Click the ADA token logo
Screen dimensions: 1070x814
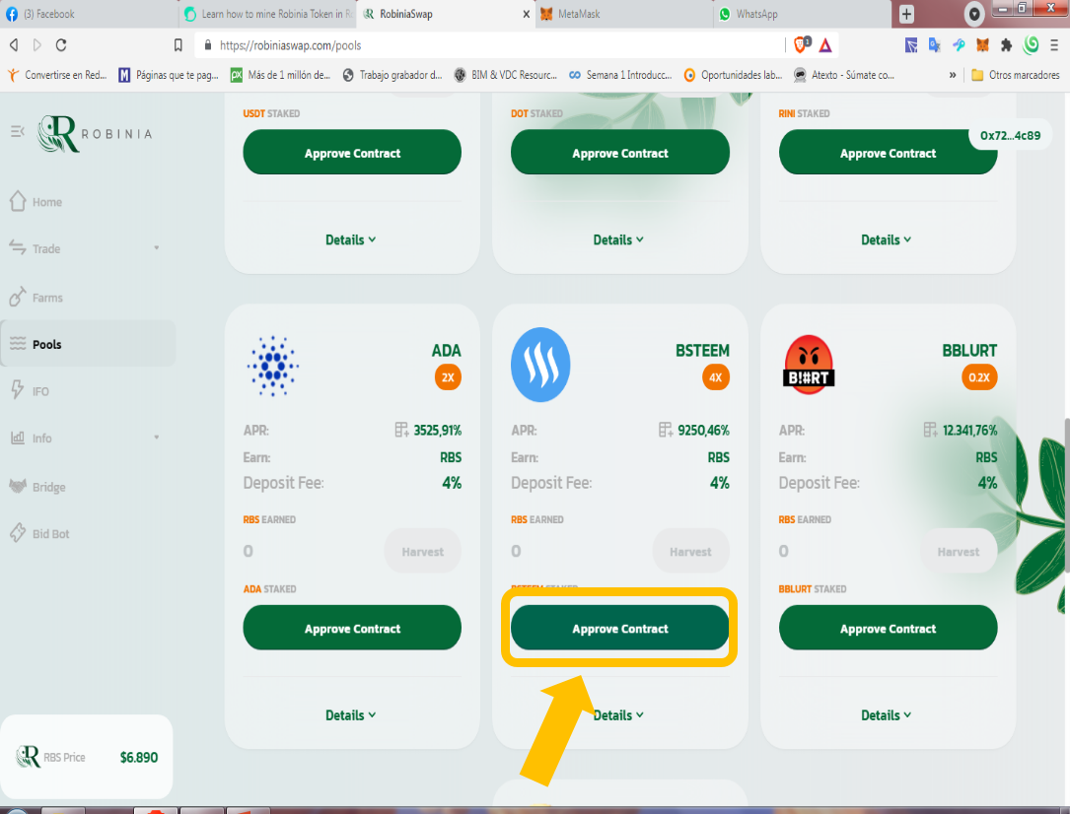click(x=273, y=366)
